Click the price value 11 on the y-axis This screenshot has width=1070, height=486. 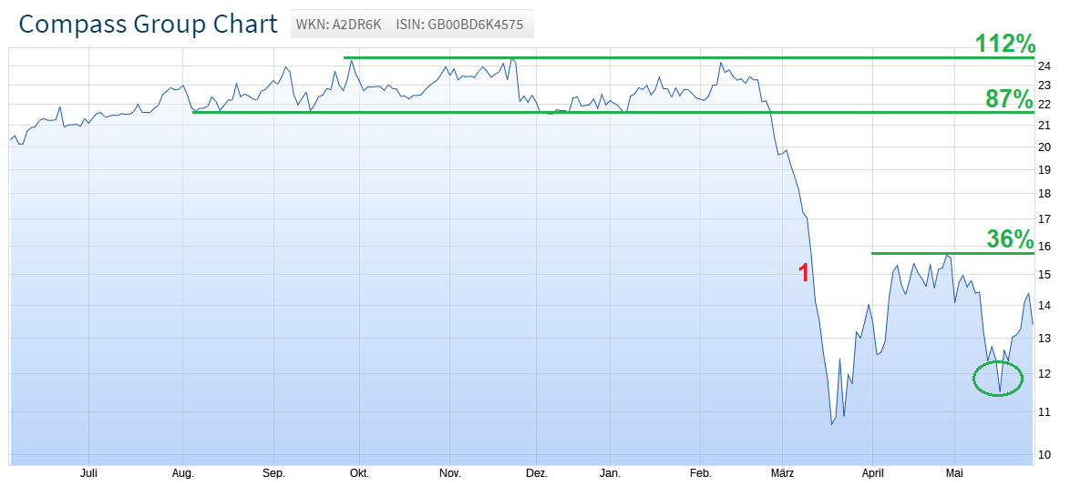coord(1044,412)
